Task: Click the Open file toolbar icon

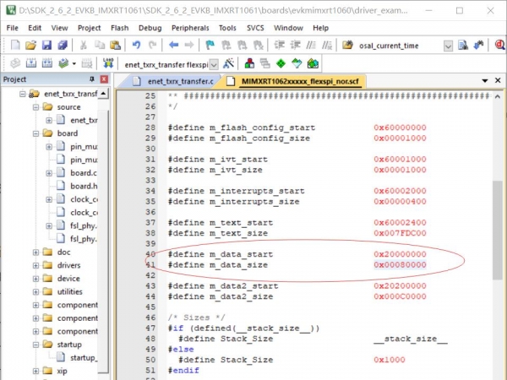Action: pos(29,45)
